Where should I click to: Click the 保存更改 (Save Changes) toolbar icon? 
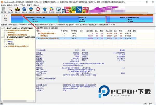[x=4, y=9]
